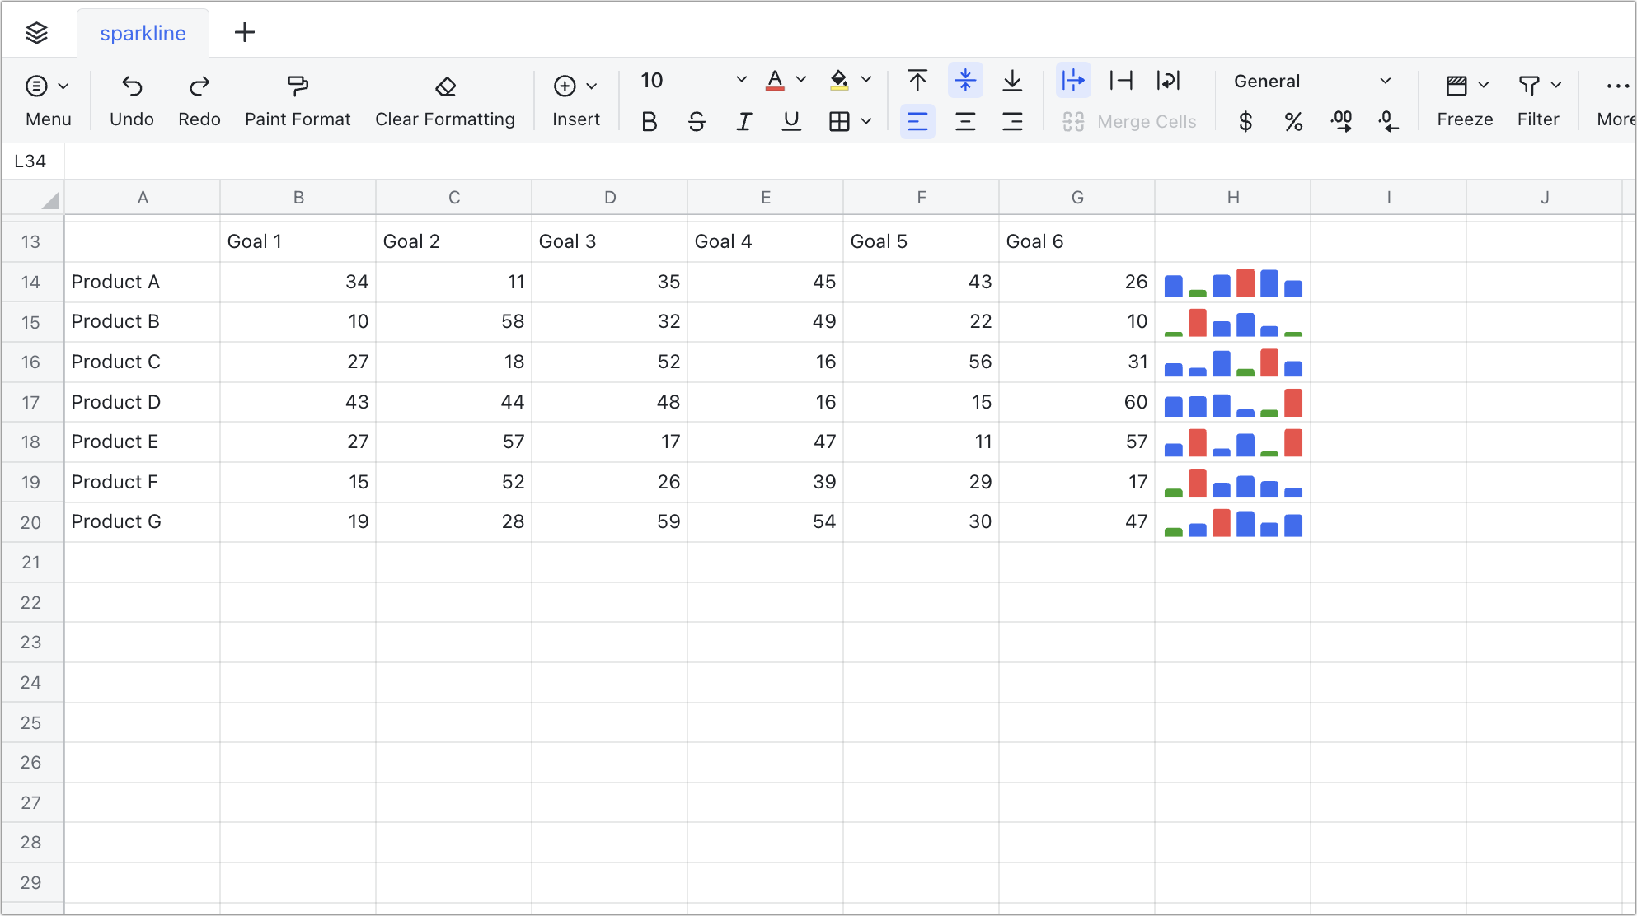Apply strikethrough formatting
1637x916 pixels.
pos(697,121)
